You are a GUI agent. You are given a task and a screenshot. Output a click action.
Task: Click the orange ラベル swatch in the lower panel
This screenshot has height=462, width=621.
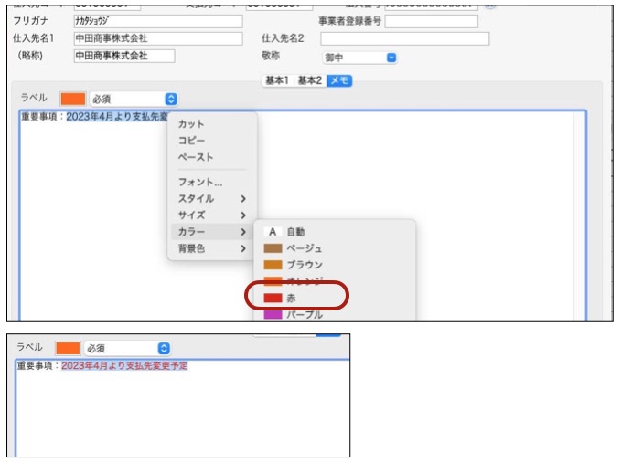tap(68, 348)
